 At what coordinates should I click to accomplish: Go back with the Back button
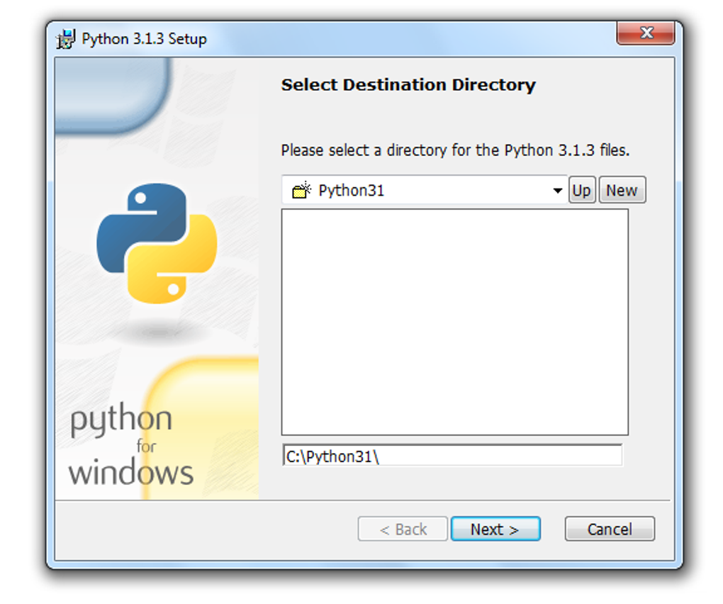tap(403, 529)
